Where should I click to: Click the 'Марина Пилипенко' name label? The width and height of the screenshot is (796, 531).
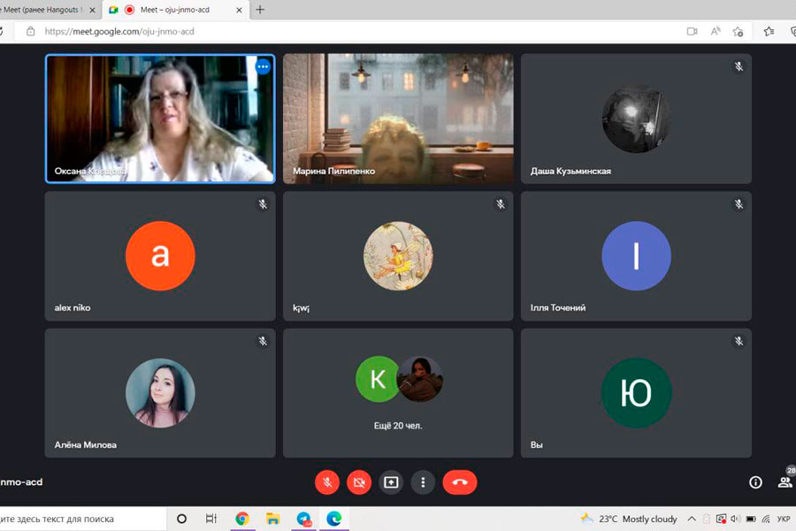click(333, 171)
